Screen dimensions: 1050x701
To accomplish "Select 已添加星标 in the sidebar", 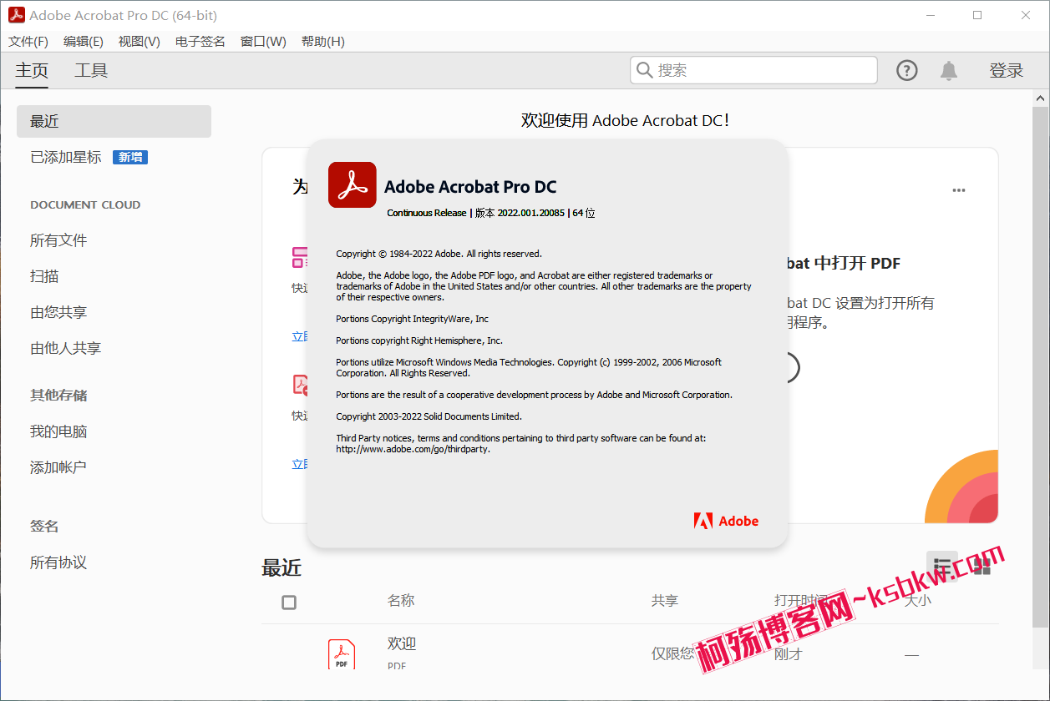I will coord(66,157).
